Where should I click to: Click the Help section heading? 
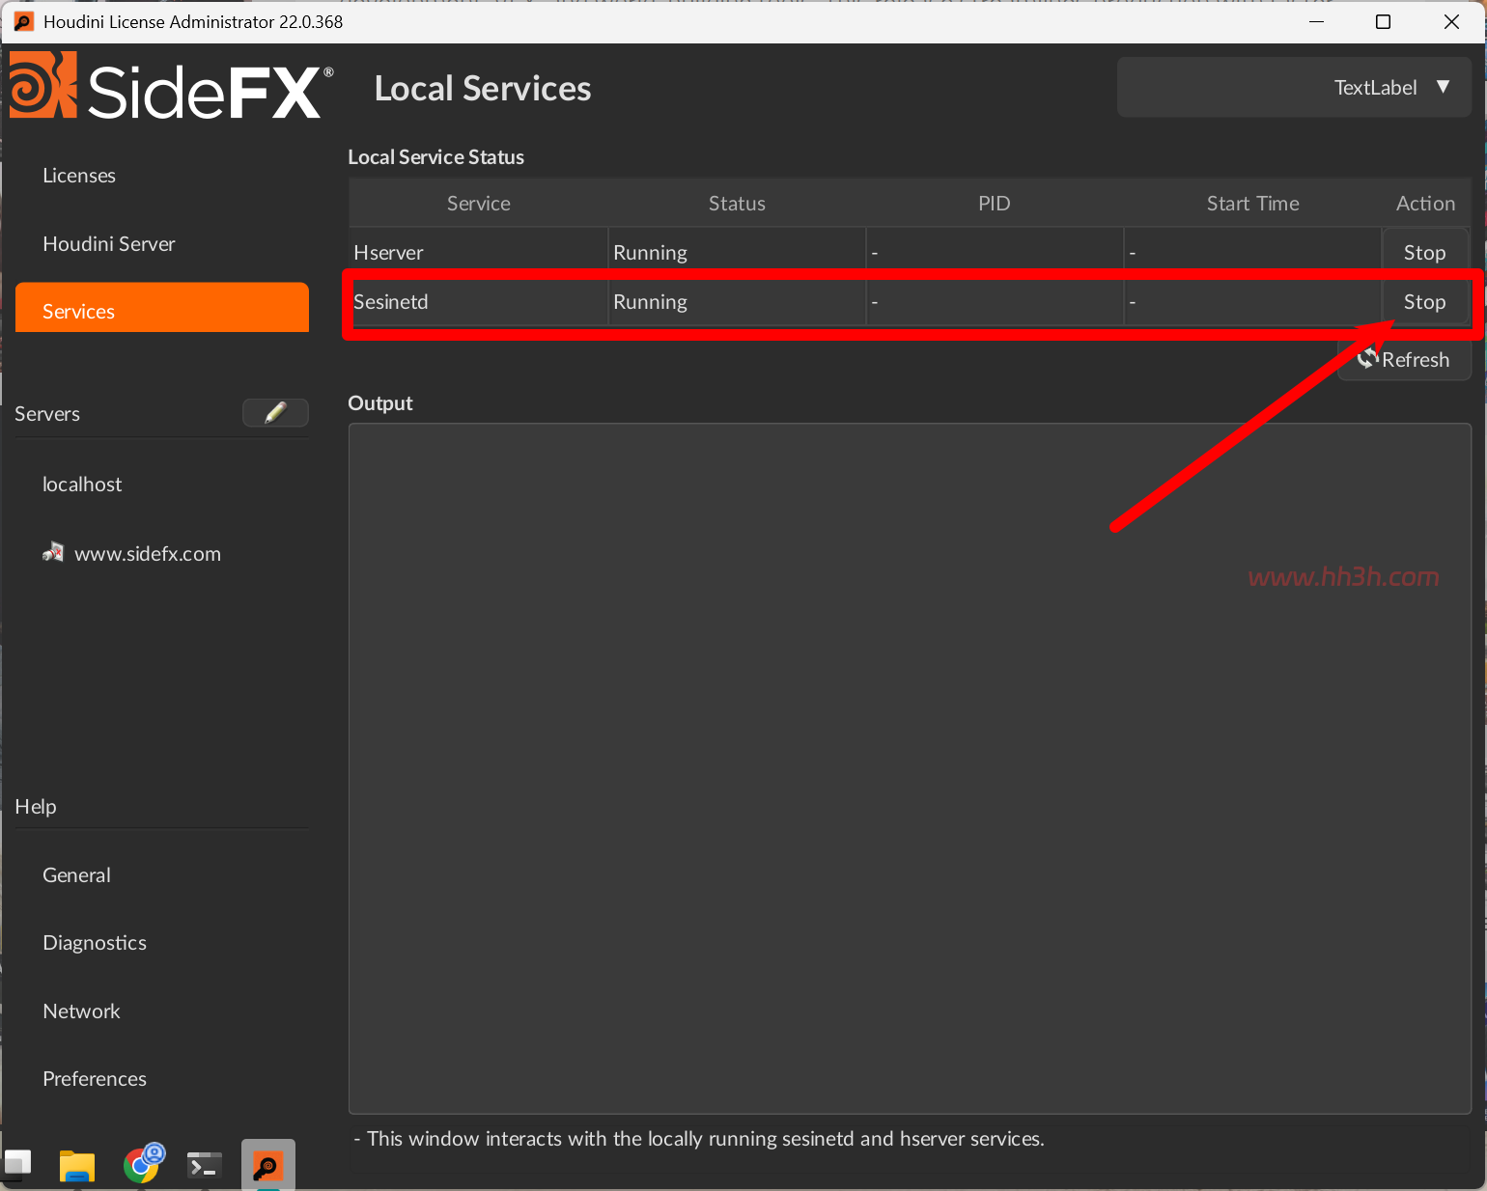coord(36,807)
